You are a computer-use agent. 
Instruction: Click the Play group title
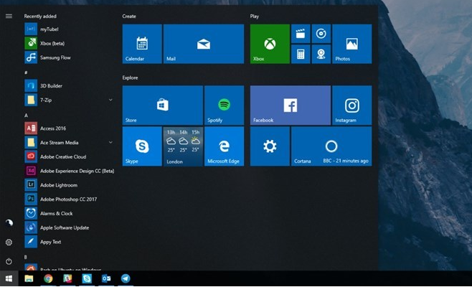pyautogui.click(x=255, y=17)
